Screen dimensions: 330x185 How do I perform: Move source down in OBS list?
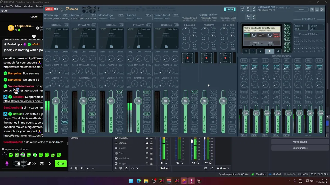(137, 168)
